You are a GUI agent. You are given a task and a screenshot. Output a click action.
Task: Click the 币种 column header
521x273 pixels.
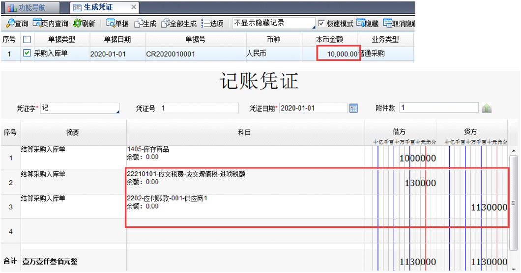(x=274, y=39)
